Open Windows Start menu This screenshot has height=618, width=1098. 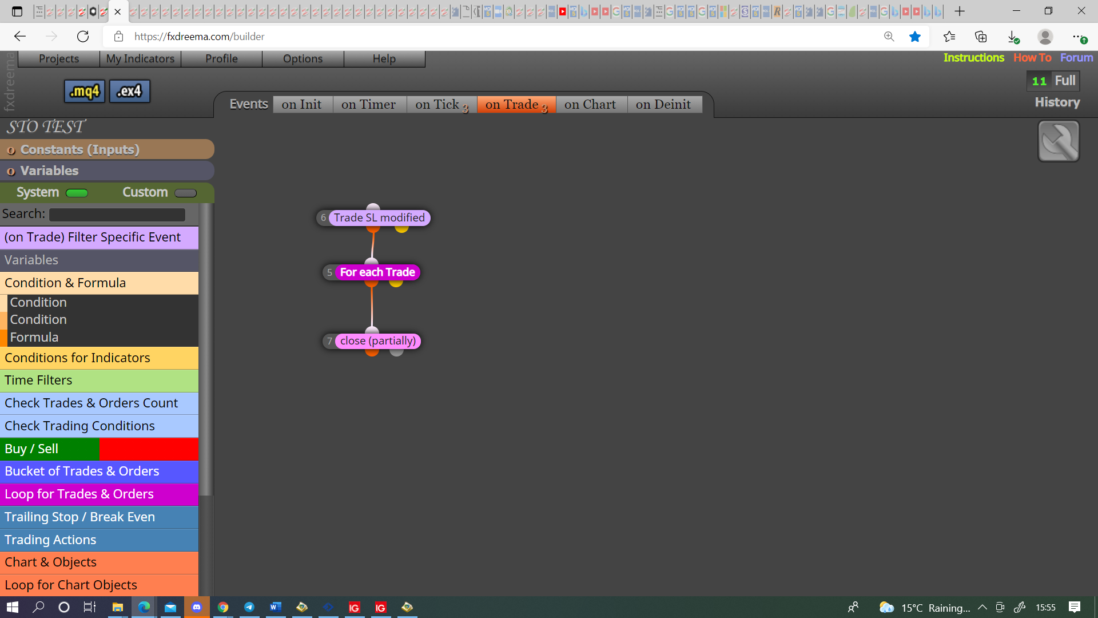click(13, 607)
